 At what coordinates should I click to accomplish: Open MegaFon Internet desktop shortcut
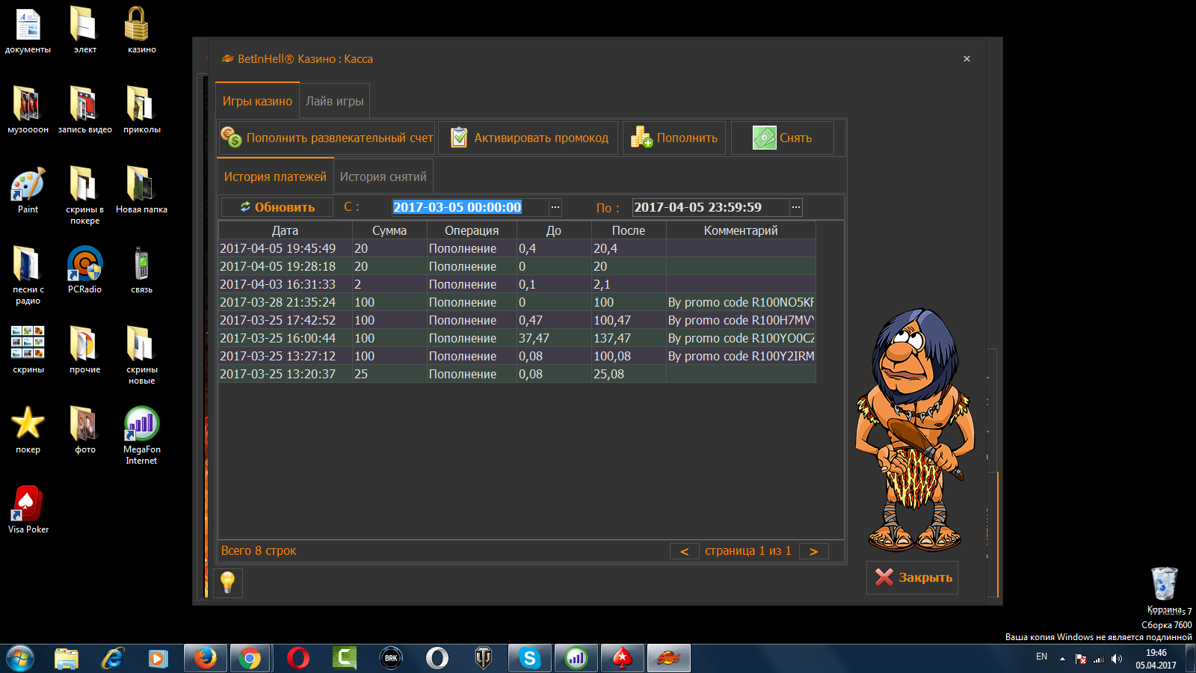tap(141, 434)
